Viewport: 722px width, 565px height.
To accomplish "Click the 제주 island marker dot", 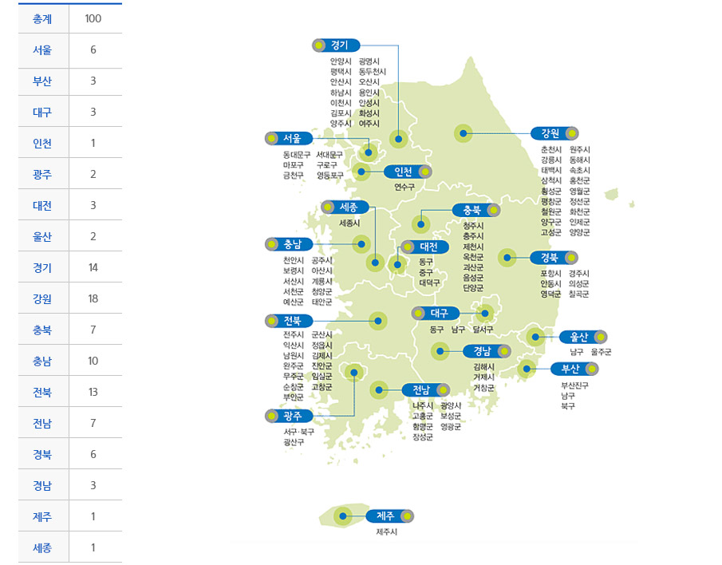I will click(343, 516).
